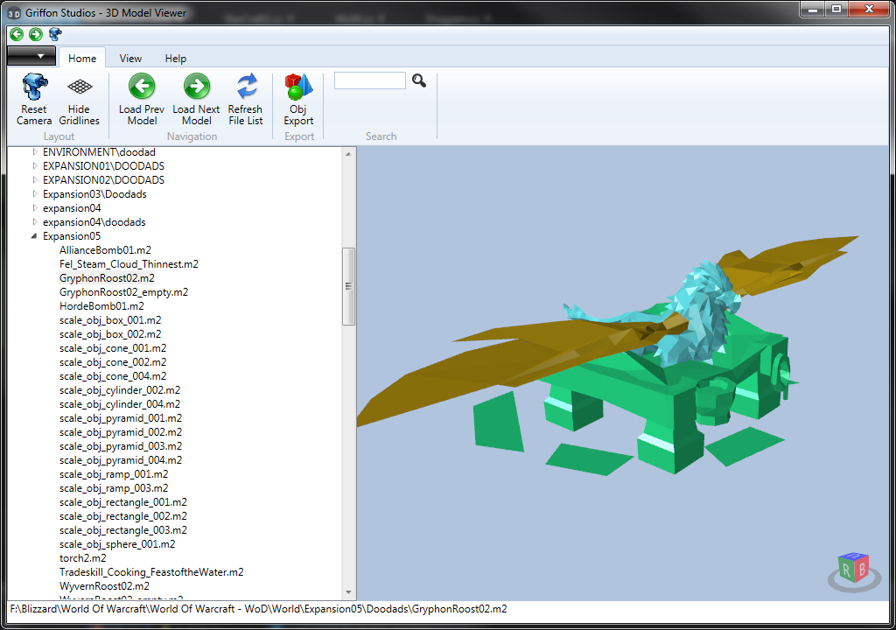Expand Expansion03\Doodads folder
The width and height of the screenshot is (896, 630).
pyautogui.click(x=35, y=193)
